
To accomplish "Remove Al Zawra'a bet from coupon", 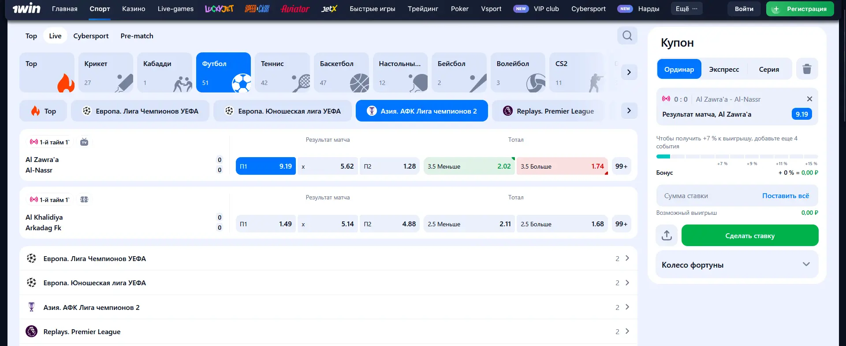I will pos(809,99).
